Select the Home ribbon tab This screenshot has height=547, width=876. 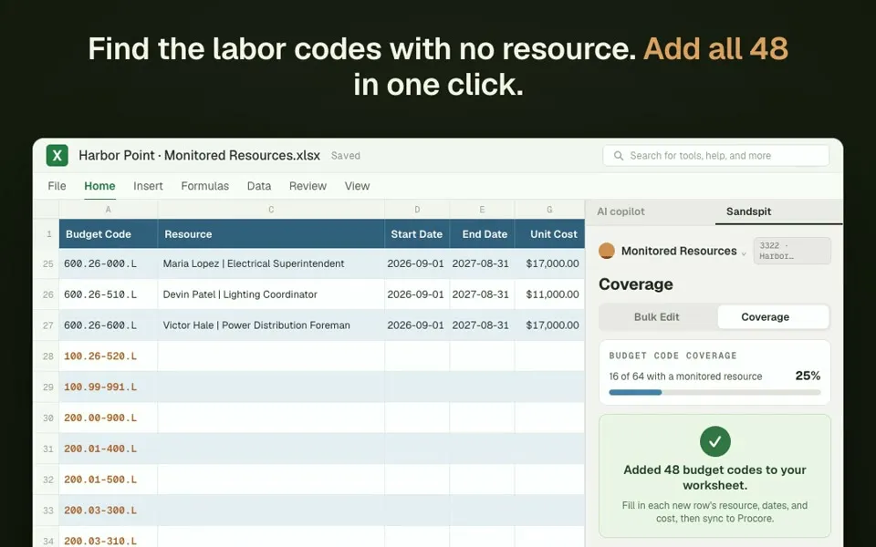(x=99, y=186)
